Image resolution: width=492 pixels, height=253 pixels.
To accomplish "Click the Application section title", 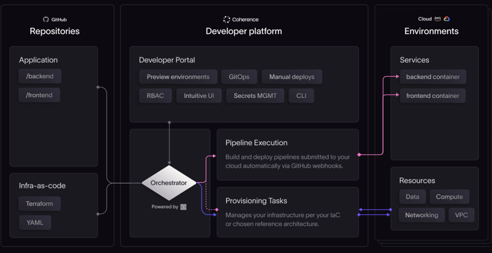I will coord(38,60).
